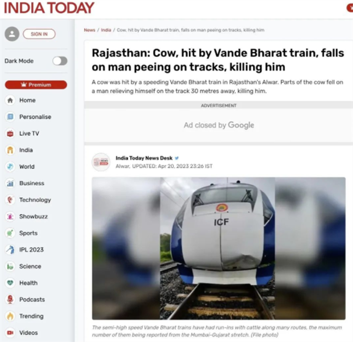This screenshot has width=353, height=342.
Task: Click the India Today News Desk author
Action: (144, 158)
